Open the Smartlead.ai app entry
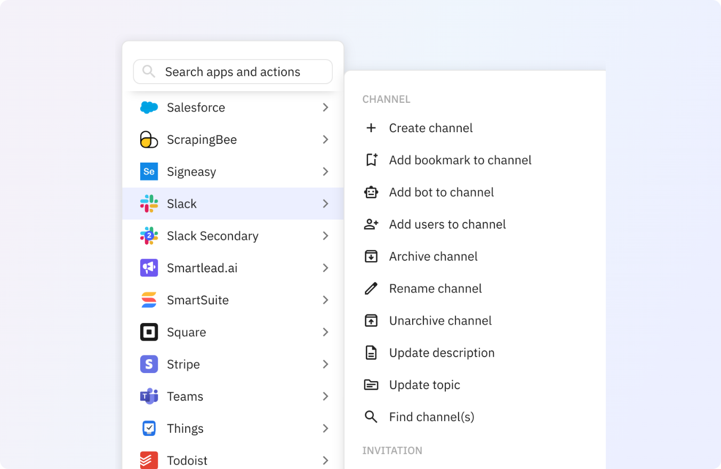 coord(233,268)
